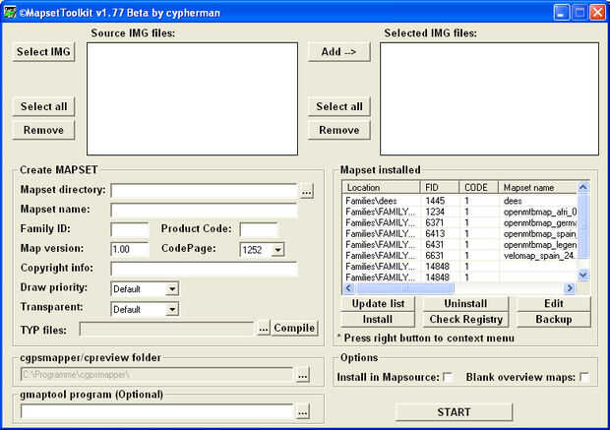
Task: Select the row with FID 6371
Action: [459, 222]
